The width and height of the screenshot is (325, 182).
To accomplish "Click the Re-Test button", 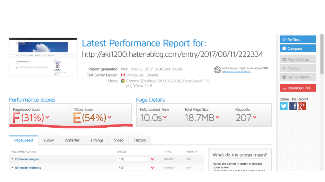I will click(x=298, y=39).
